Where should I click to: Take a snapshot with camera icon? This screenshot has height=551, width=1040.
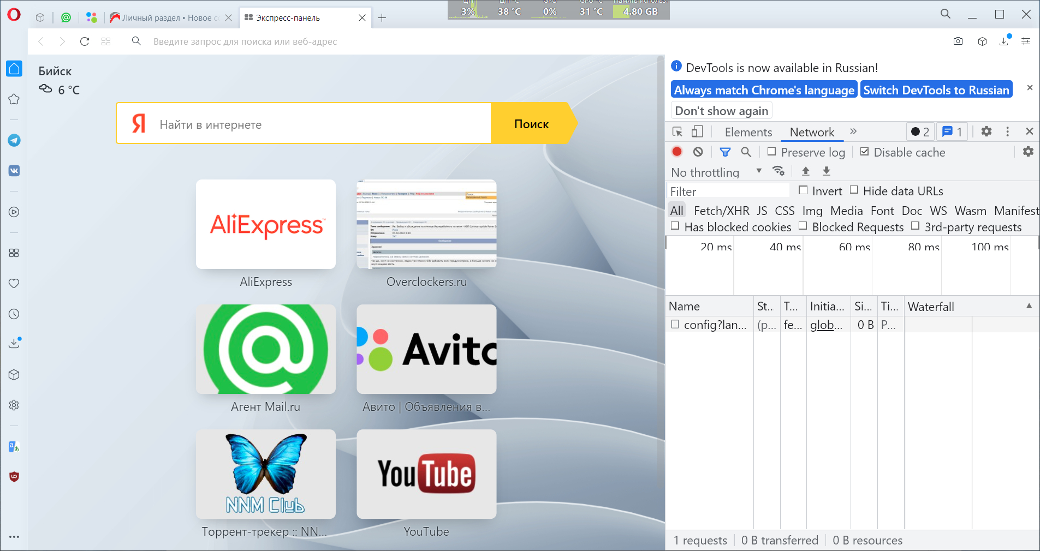[958, 41]
